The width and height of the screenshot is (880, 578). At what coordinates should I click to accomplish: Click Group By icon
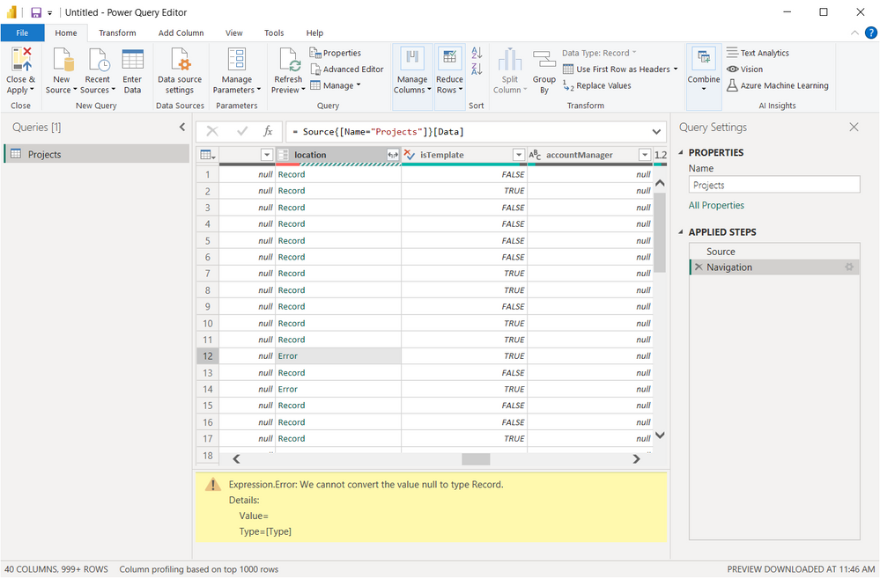coord(544,60)
